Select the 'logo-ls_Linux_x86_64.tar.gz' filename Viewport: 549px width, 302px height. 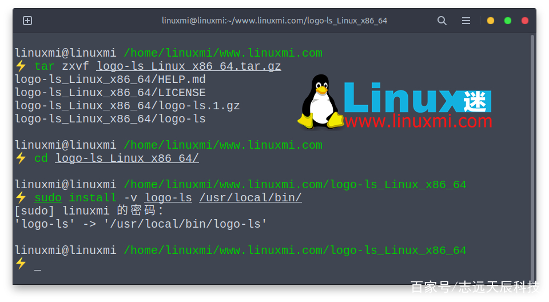pos(189,66)
